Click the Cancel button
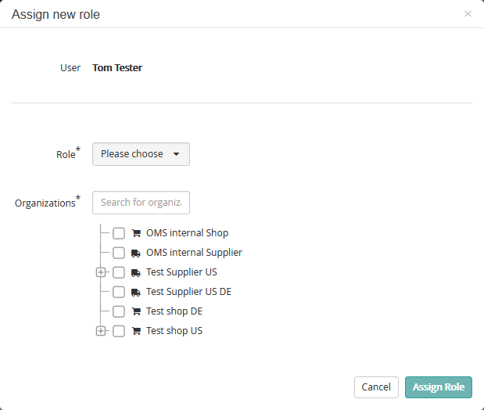Screen dimensions: 484x410 click(x=376, y=387)
